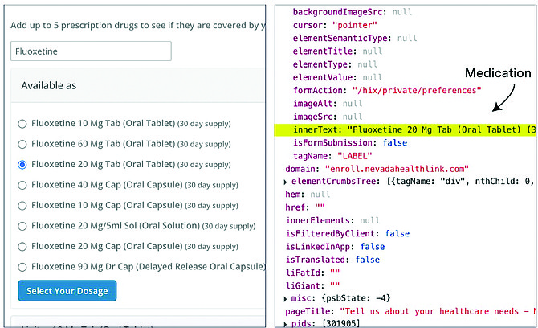Select Fluoxetine 20 Mg Tab radio button
Screen dimensions: 538x328
pyautogui.click(x=22, y=165)
